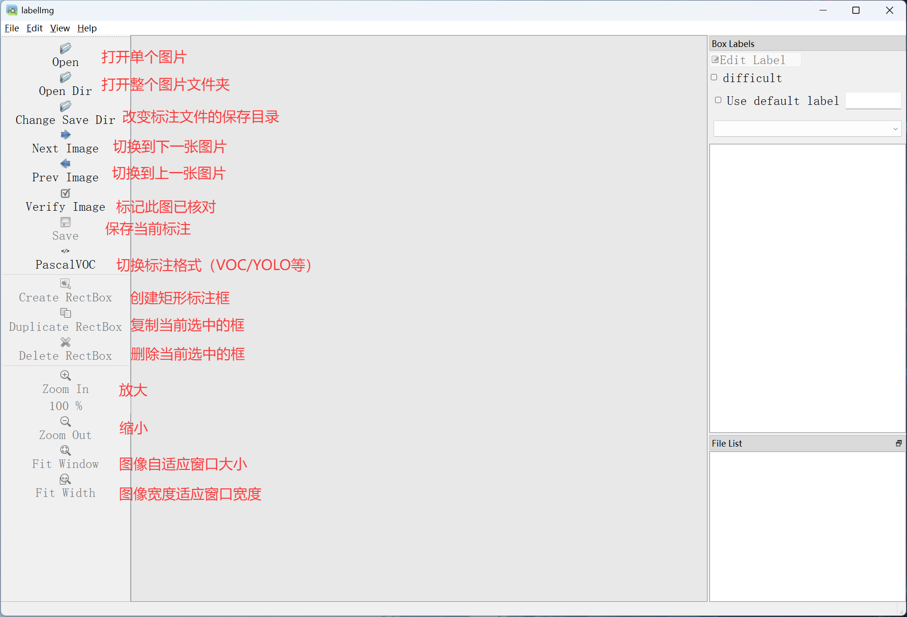Select Fit Window to resize image

pyautogui.click(x=65, y=457)
